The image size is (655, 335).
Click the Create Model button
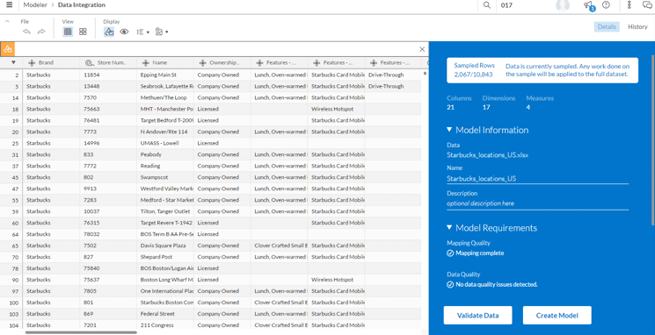[557, 316]
